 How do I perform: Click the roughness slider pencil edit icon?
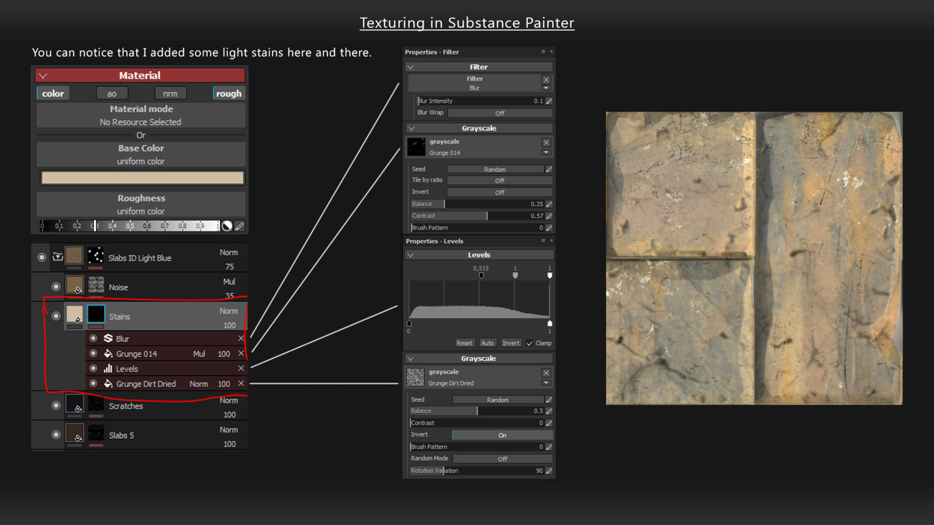click(239, 226)
